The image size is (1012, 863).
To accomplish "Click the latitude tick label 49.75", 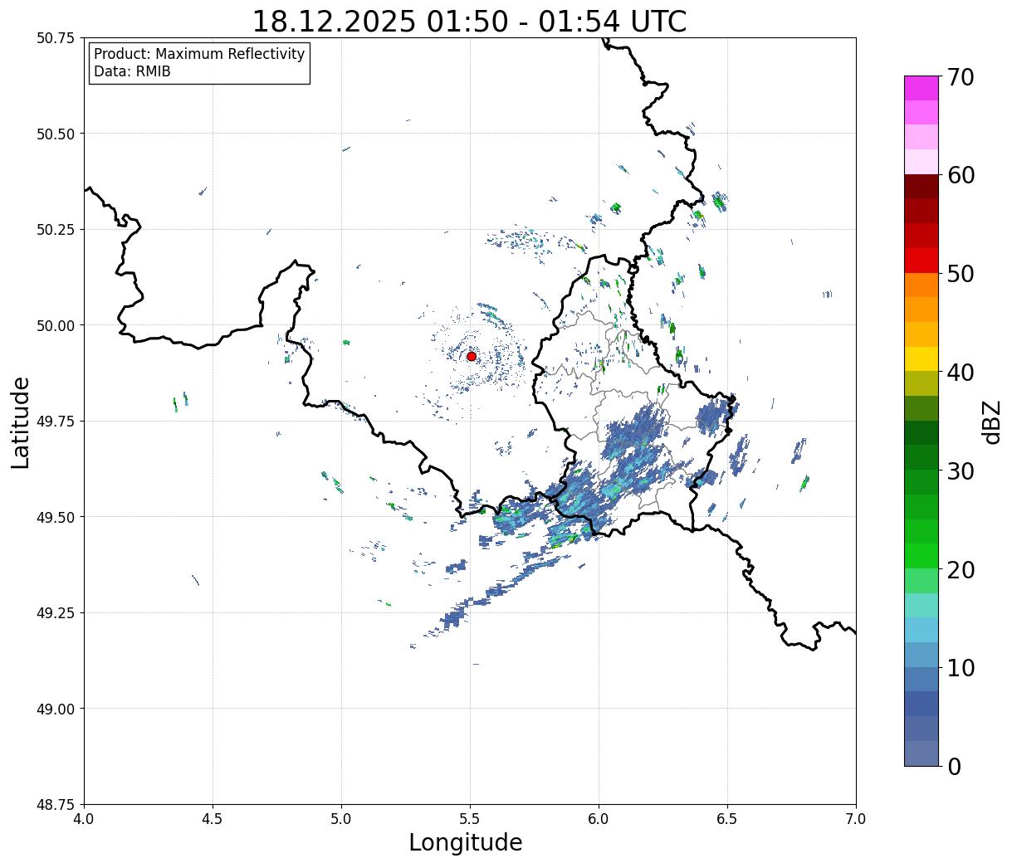I will (x=55, y=422).
